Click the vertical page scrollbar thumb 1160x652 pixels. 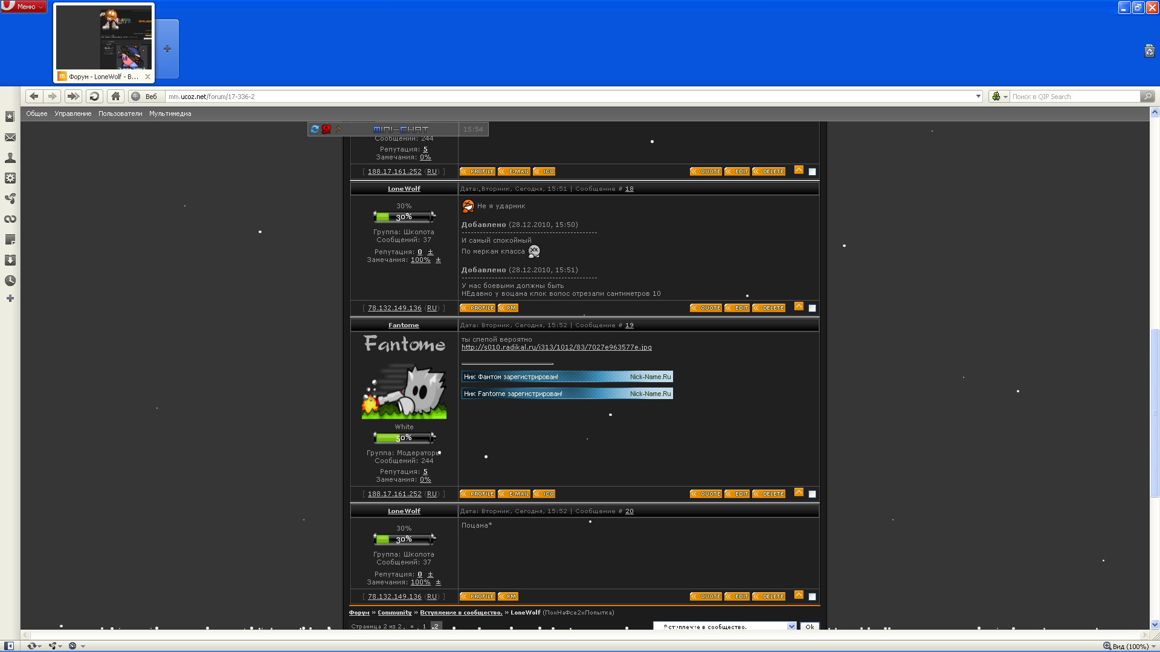(1155, 413)
